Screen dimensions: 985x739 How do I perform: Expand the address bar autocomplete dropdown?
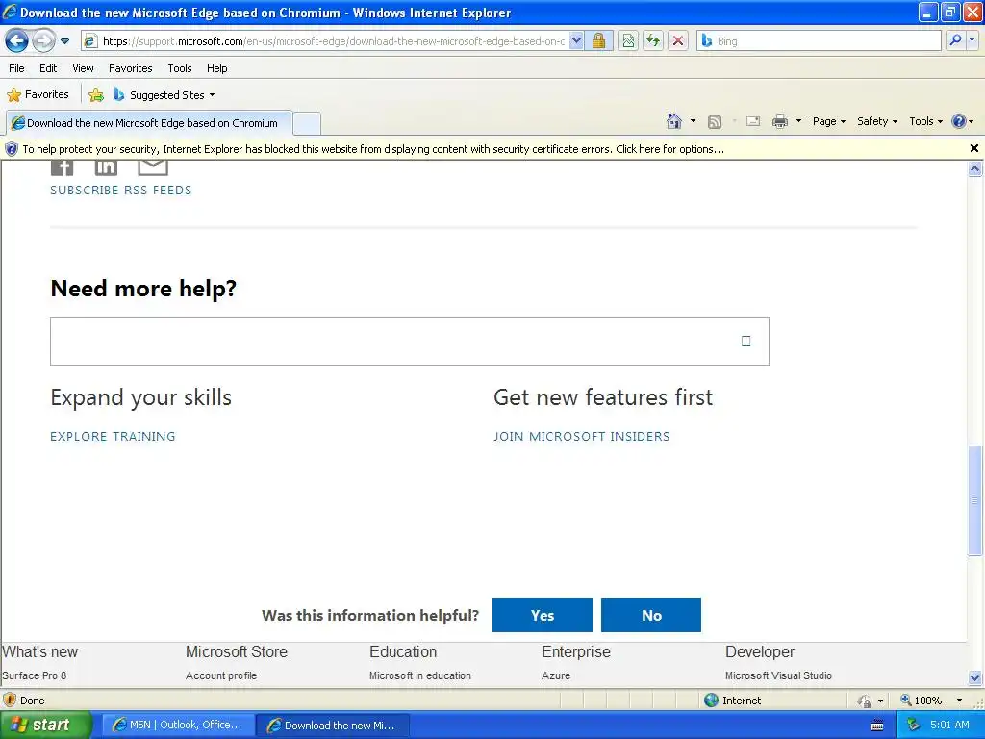pos(576,41)
